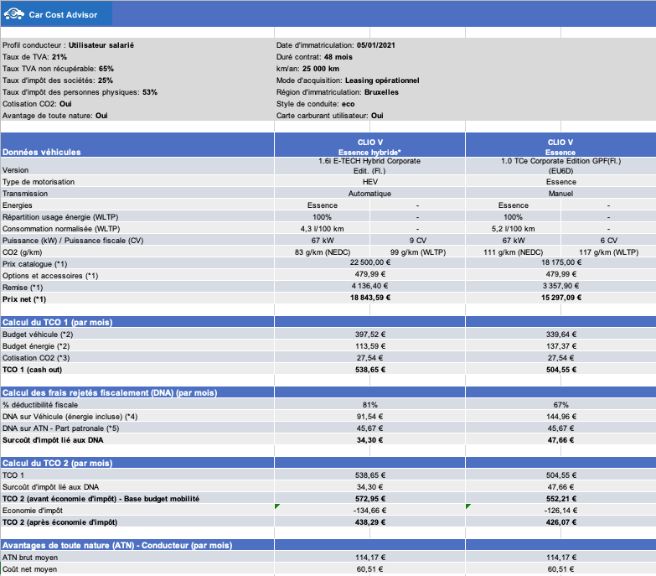Select the 'DNA sur ATN - Part patronale' label

tap(60, 428)
